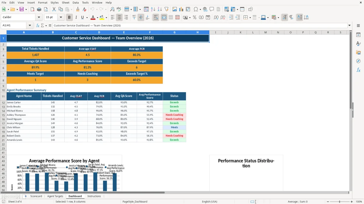Screen dimensions: 364x204
Task: Insert a hyperlink with the globe icon
Action: [x=205, y=9]
